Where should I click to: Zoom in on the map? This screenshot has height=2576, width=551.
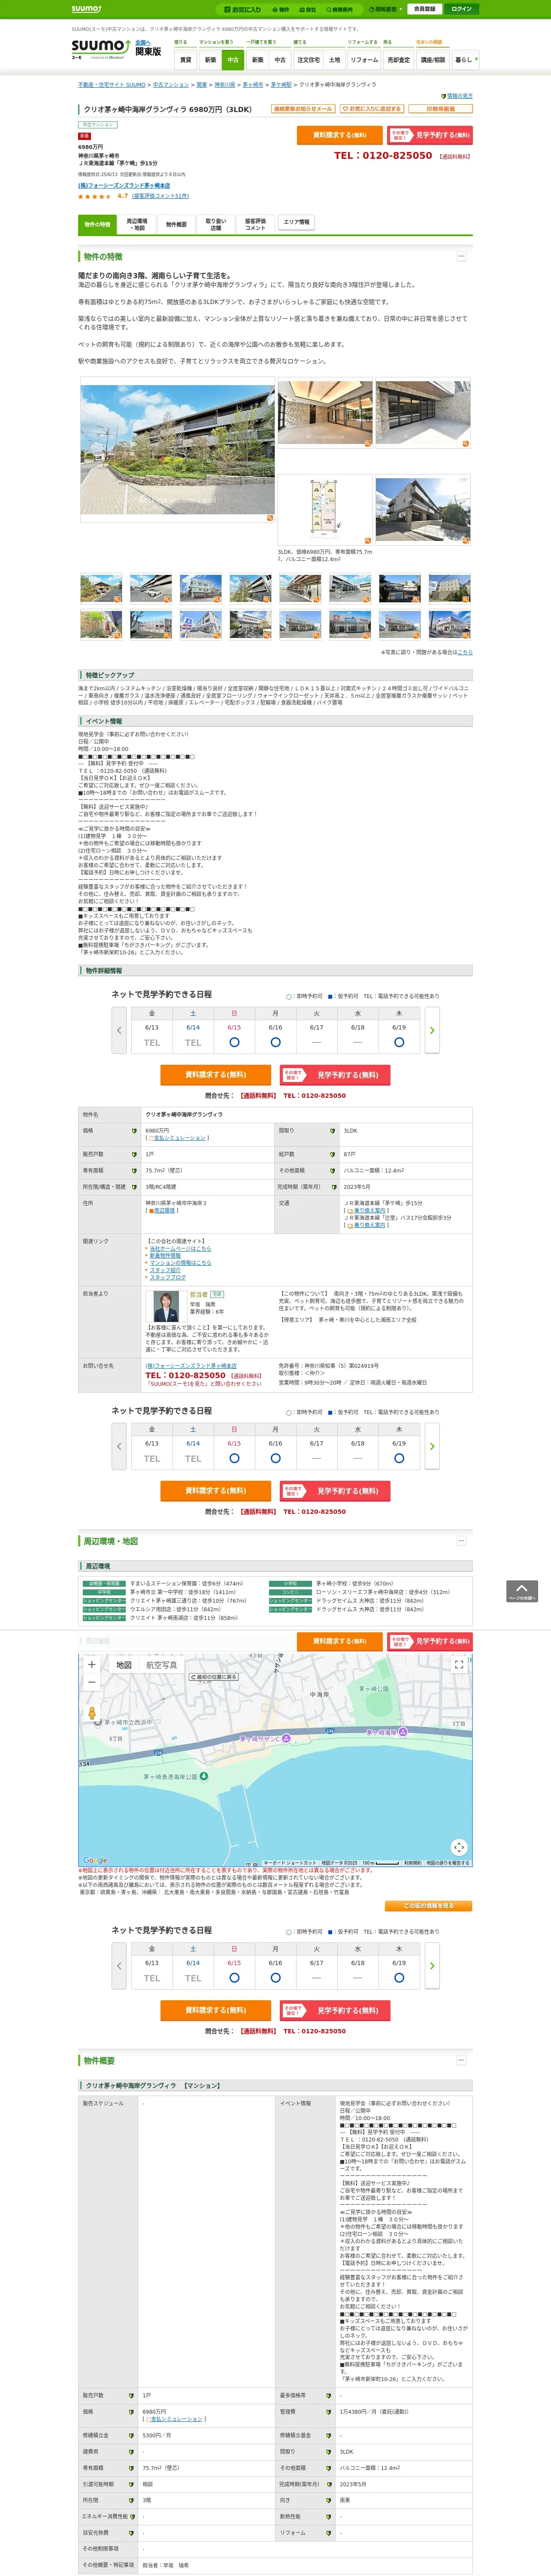(x=92, y=1665)
